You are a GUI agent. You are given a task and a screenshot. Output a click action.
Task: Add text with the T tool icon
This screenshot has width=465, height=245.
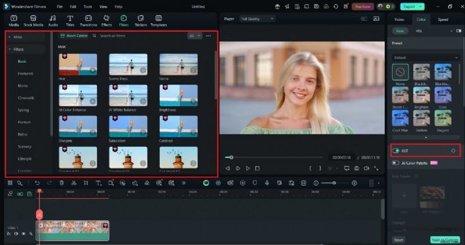pyautogui.click(x=98, y=183)
